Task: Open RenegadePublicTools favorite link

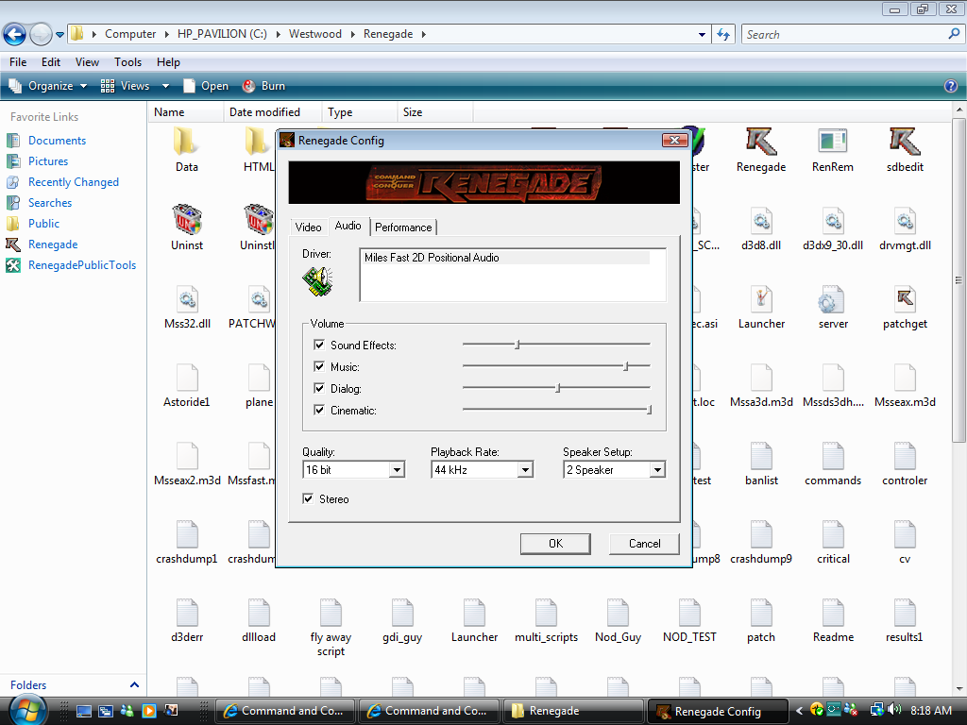Action: [81, 265]
